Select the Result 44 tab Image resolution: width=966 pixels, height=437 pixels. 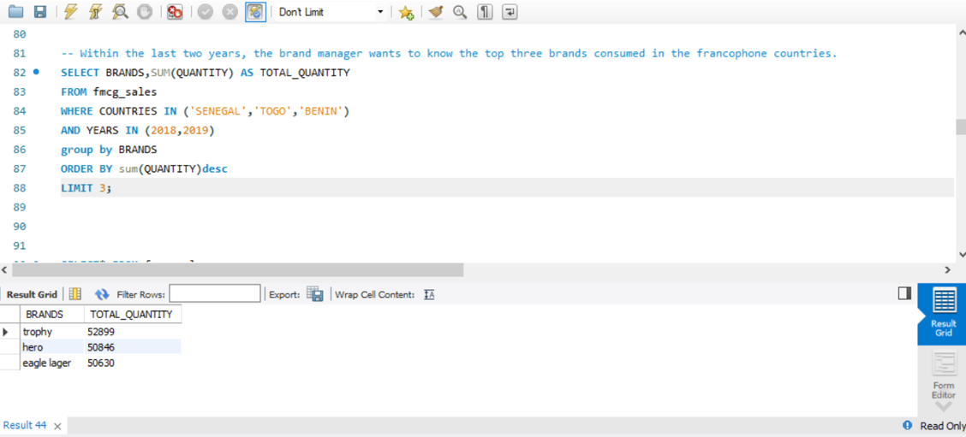pyautogui.click(x=25, y=425)
